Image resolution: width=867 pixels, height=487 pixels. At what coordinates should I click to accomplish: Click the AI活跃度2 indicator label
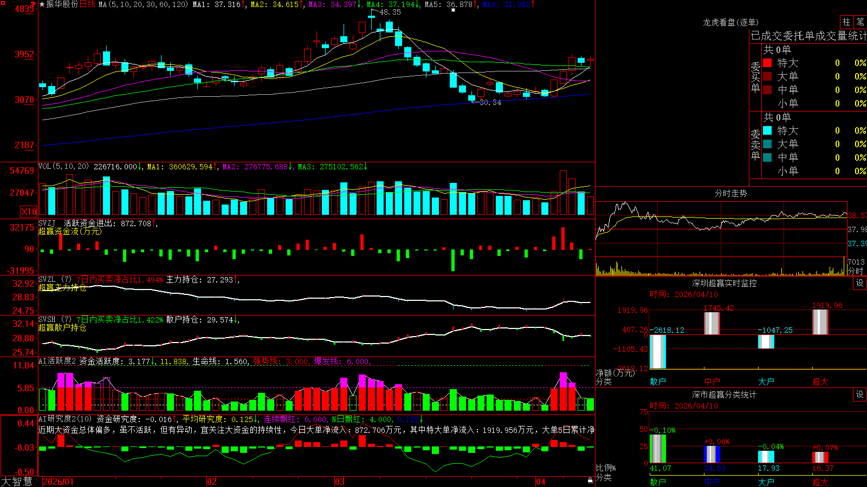57,361
